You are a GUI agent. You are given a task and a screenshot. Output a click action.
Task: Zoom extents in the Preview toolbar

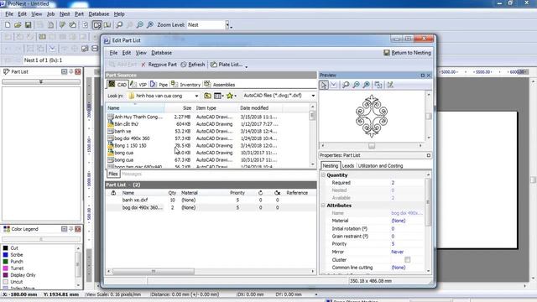point(367,85)
